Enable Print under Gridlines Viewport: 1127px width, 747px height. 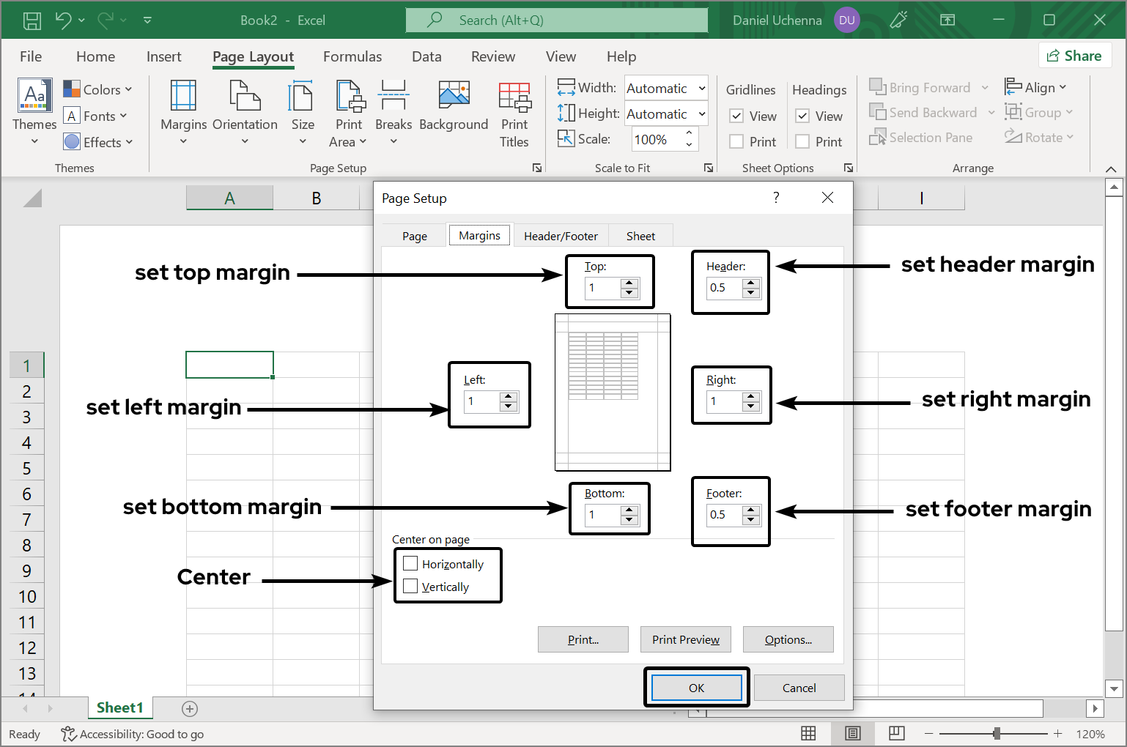pyautogui.click(x=737, y=141)
